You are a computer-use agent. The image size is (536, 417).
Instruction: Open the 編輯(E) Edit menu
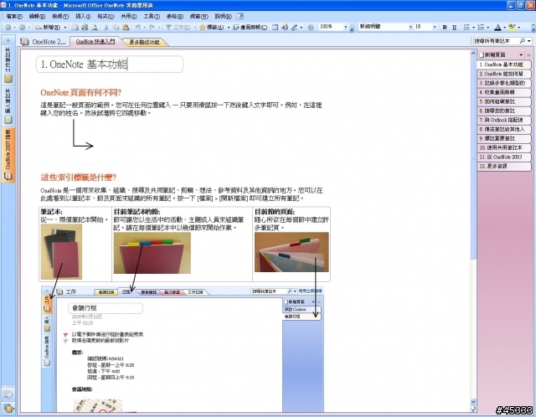[x=37, y=16]
